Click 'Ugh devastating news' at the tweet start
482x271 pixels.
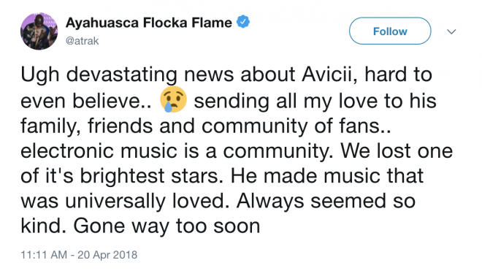click(127, 76)
